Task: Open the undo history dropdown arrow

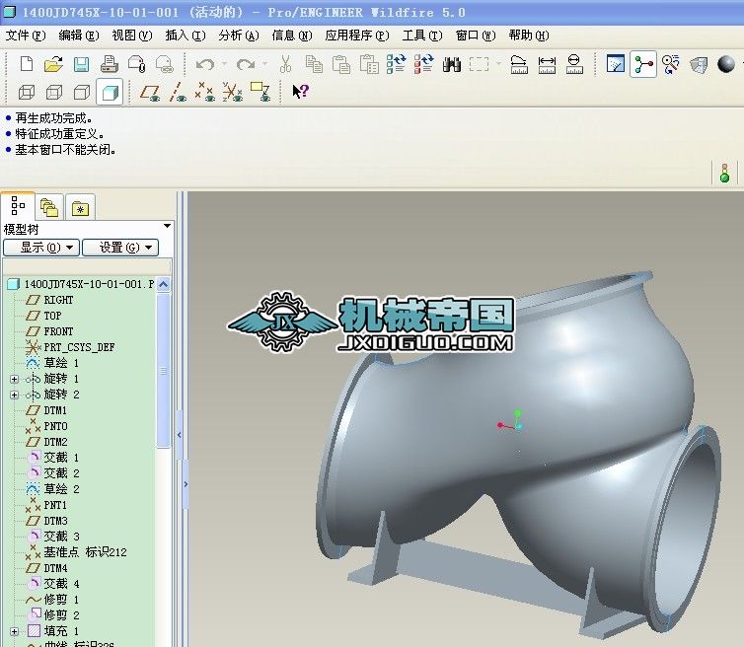Action: 224,63
